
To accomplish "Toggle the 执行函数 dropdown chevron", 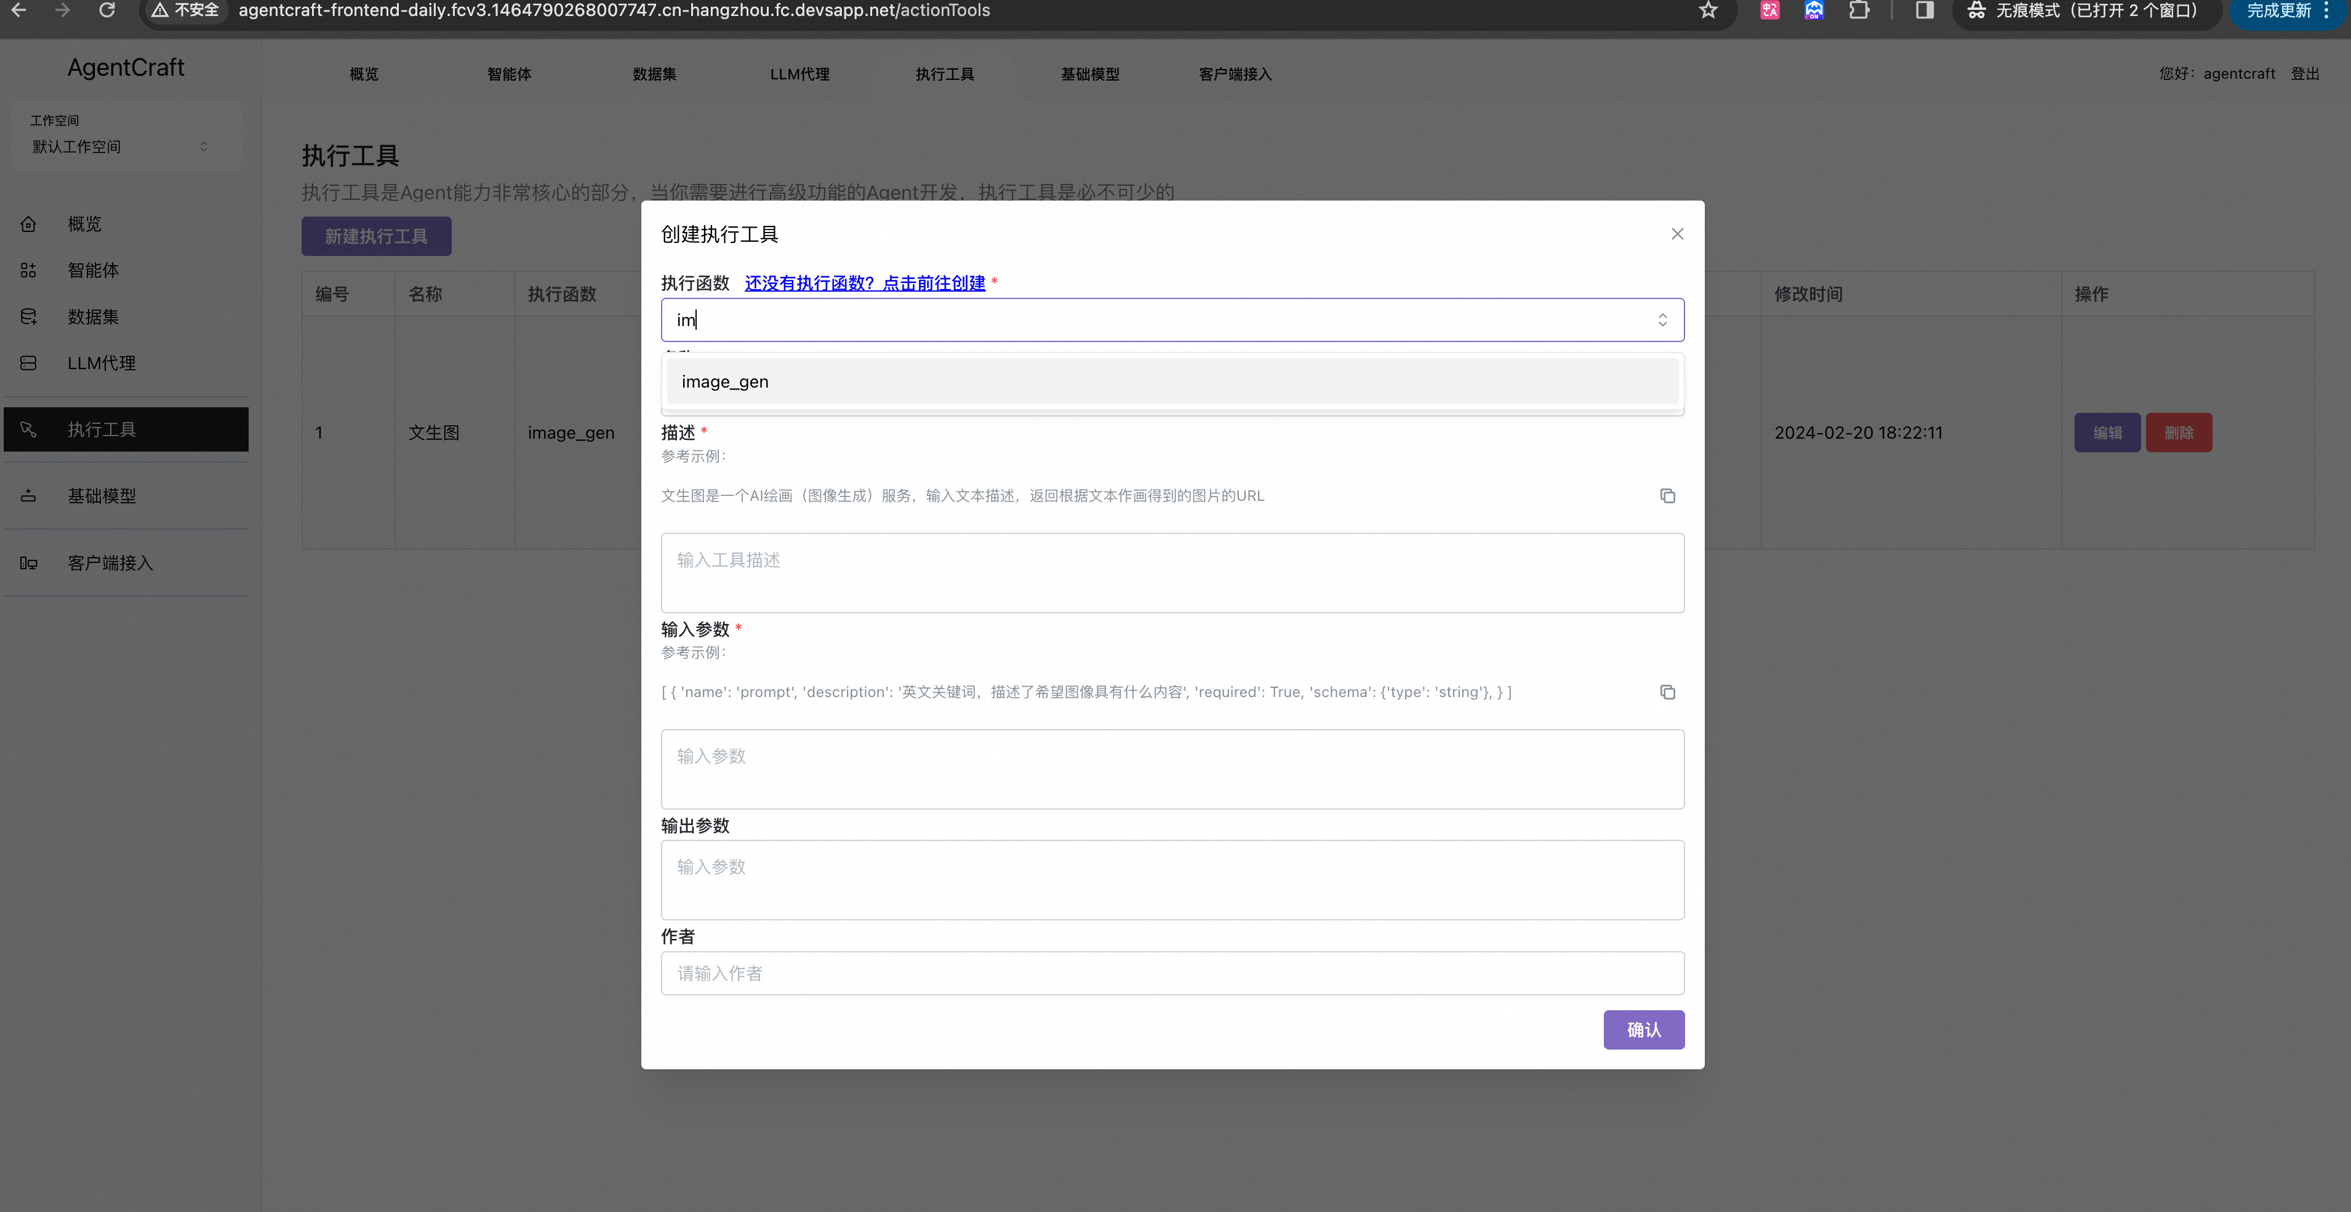I will pos(1662,319).
